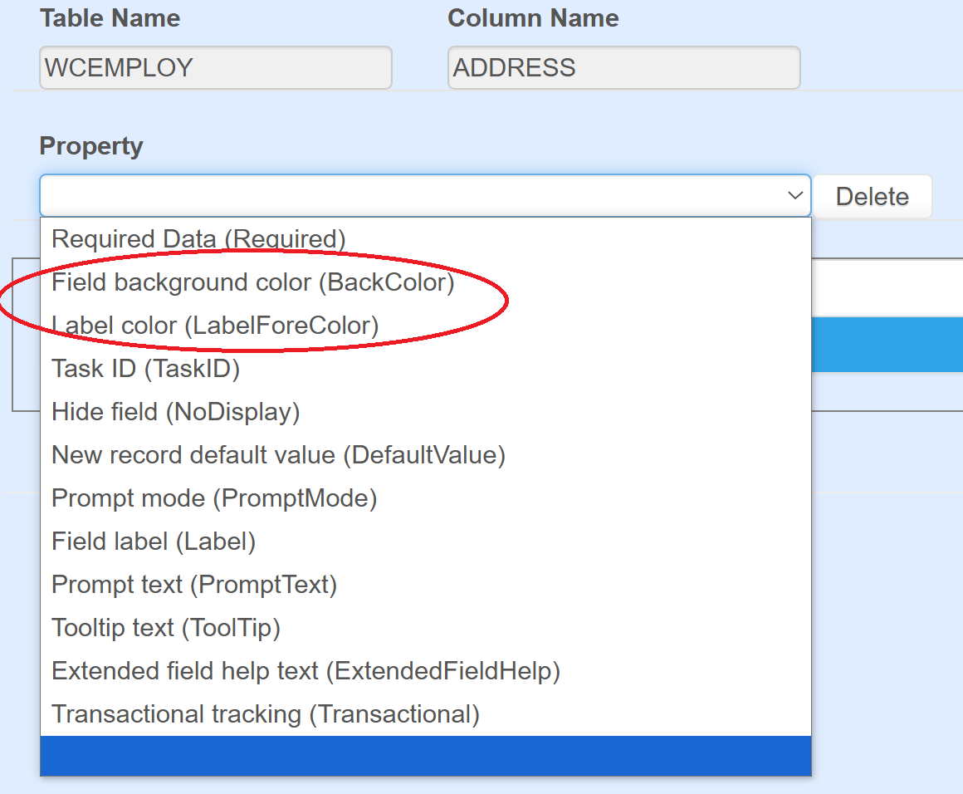Select Required Data (Required) option
The height and width of the screenshot is (794, 963).
(198, 239)
